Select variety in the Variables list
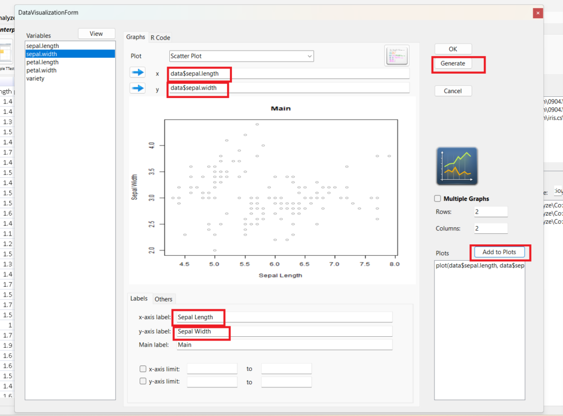Screen dimensions: 563x416 35,78
